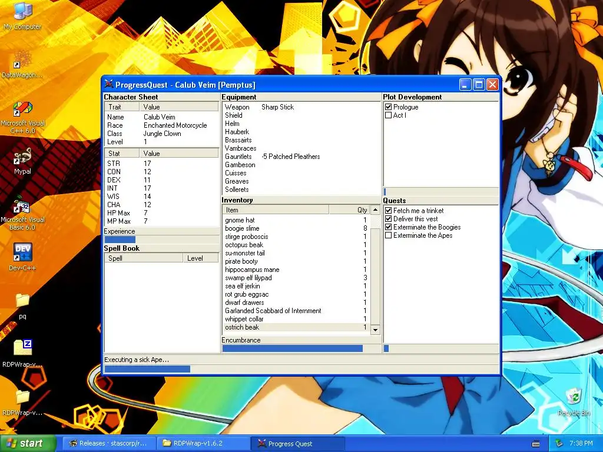The height and width of the screenshot is (452, 603).
Task: Switch to Releases stascorp taskbar window
Action: (x=109, y=444)
